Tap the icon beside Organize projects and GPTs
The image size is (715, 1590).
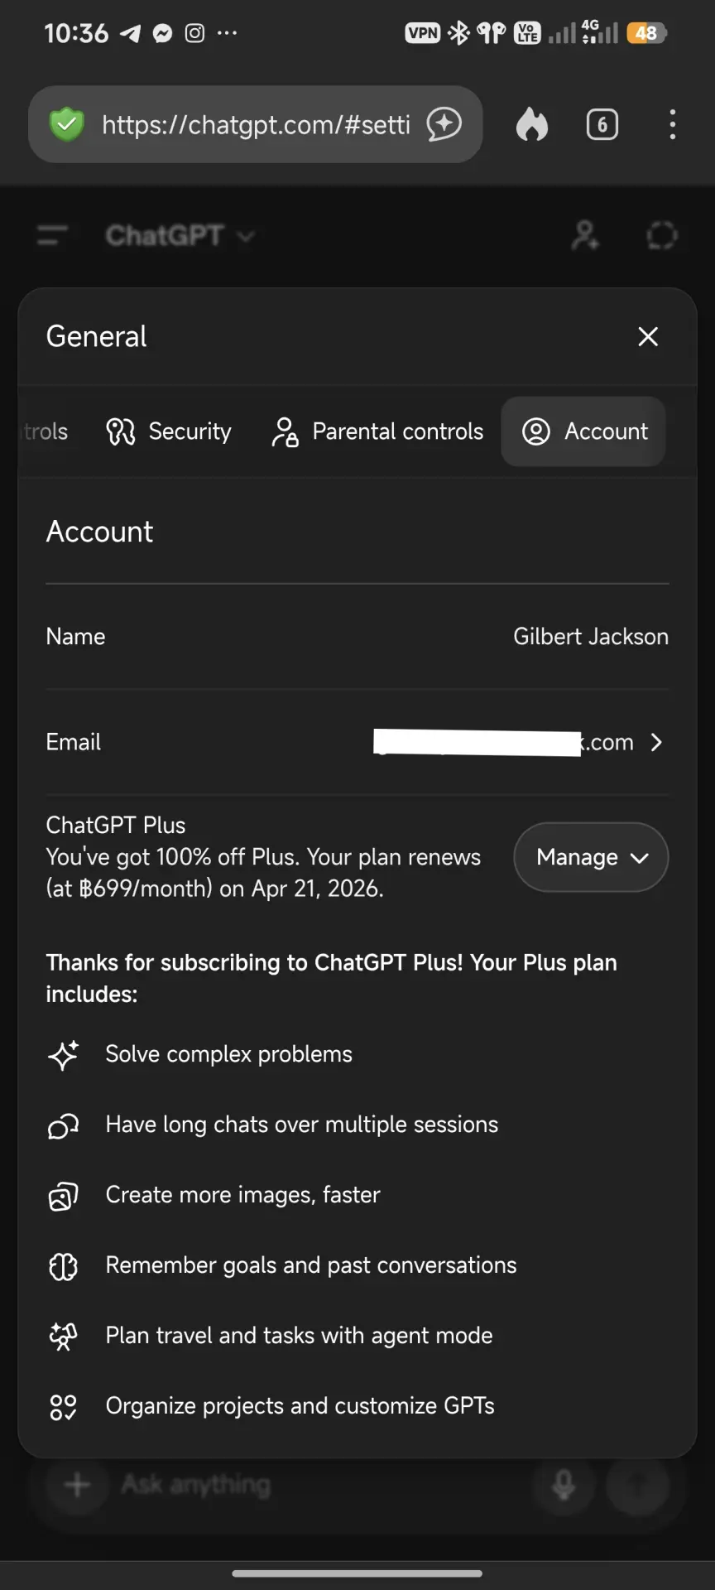coord(63,1406)
